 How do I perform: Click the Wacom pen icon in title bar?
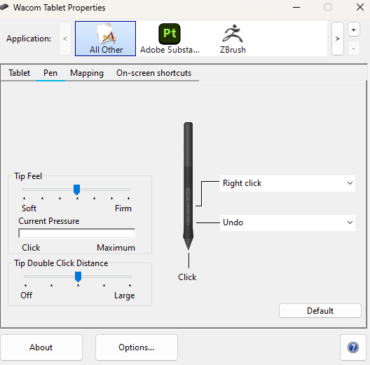(x=4, y=7)
